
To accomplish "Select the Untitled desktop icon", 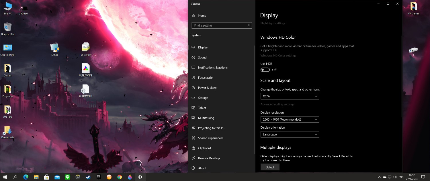I will click(x=23, y=10).
